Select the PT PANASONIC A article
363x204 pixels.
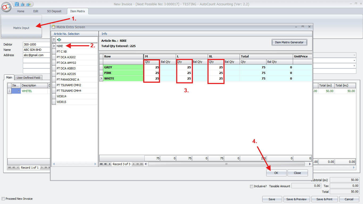pyautogui.click(x=74, y=80)
